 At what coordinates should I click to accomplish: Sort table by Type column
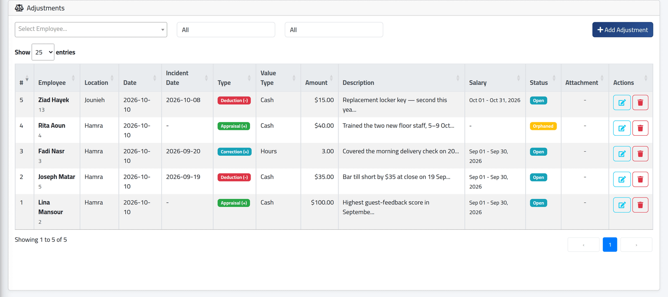(234, 78)
